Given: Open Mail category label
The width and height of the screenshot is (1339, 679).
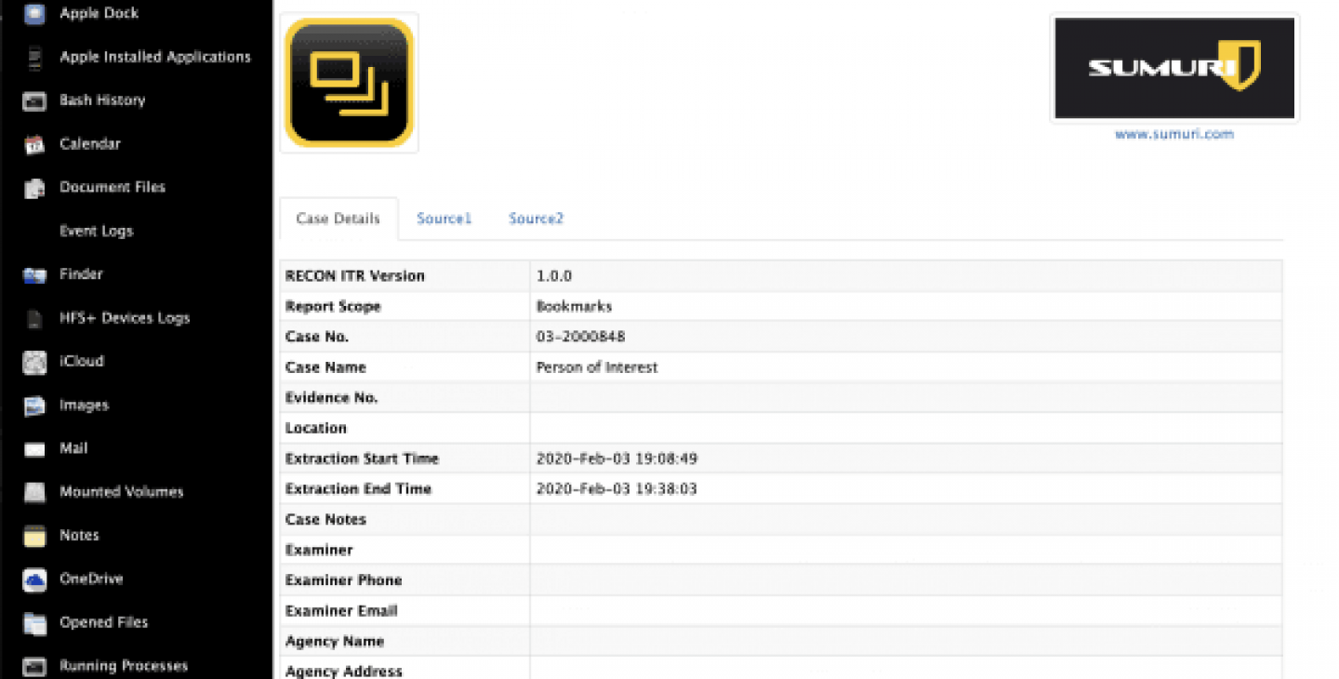Looking at the screenshot, I should [x=73, y=448].
